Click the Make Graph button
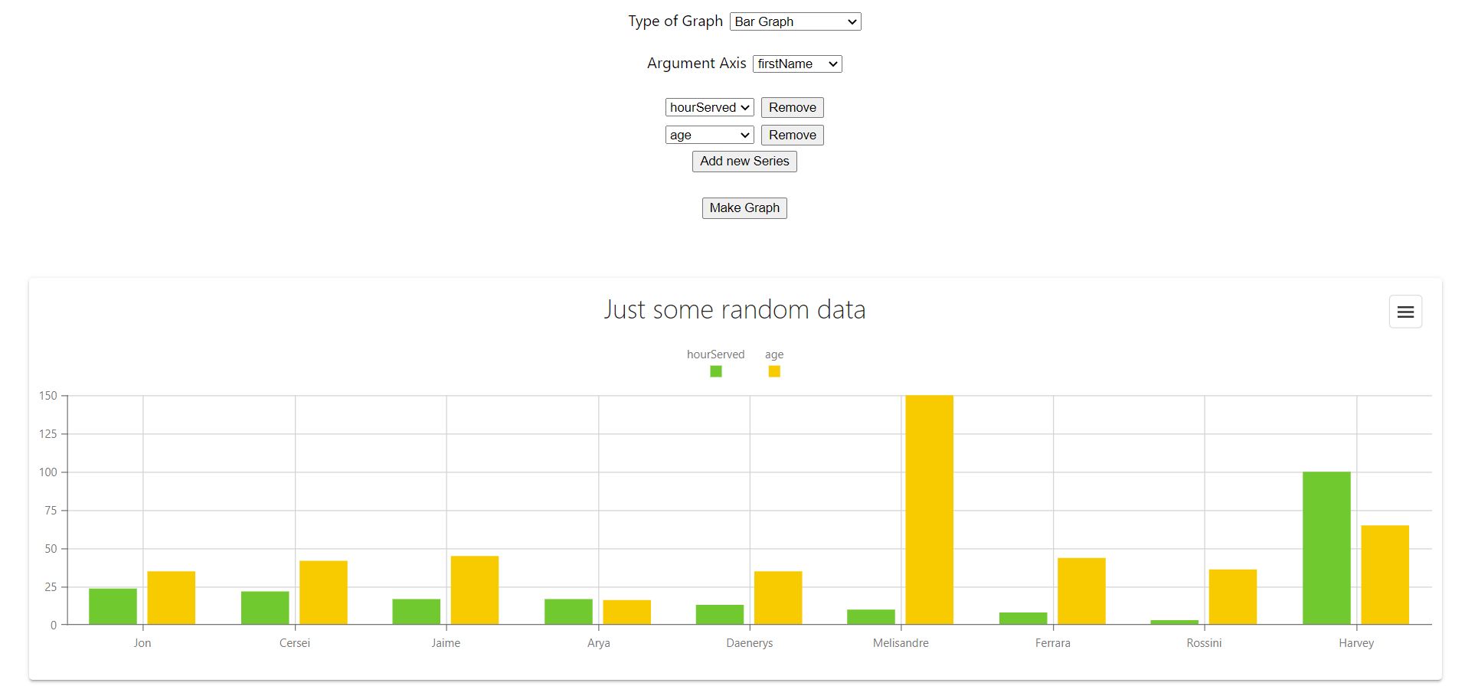This screenshot has height=699, width=1465. [x=744, y=207]
